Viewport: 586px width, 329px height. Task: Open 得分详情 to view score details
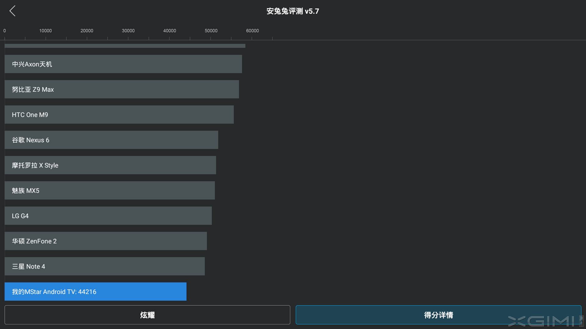coord(439,315)
